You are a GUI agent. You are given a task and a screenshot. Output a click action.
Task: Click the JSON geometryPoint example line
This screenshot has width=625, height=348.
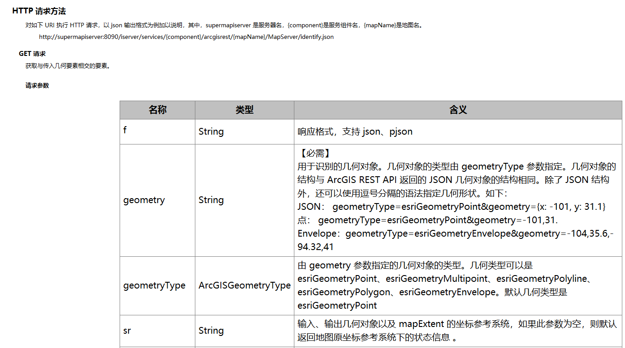coord(452,207)
